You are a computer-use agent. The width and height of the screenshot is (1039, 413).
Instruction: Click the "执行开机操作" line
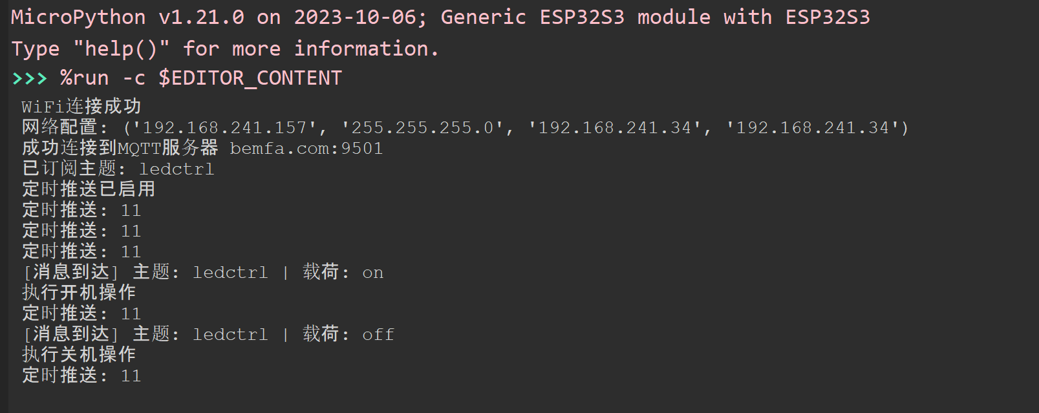click(x=79, y=293)
